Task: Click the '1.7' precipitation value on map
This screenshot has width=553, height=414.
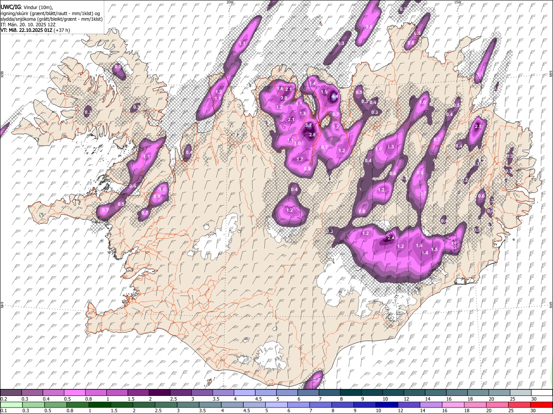Action: tap(300, 160)
